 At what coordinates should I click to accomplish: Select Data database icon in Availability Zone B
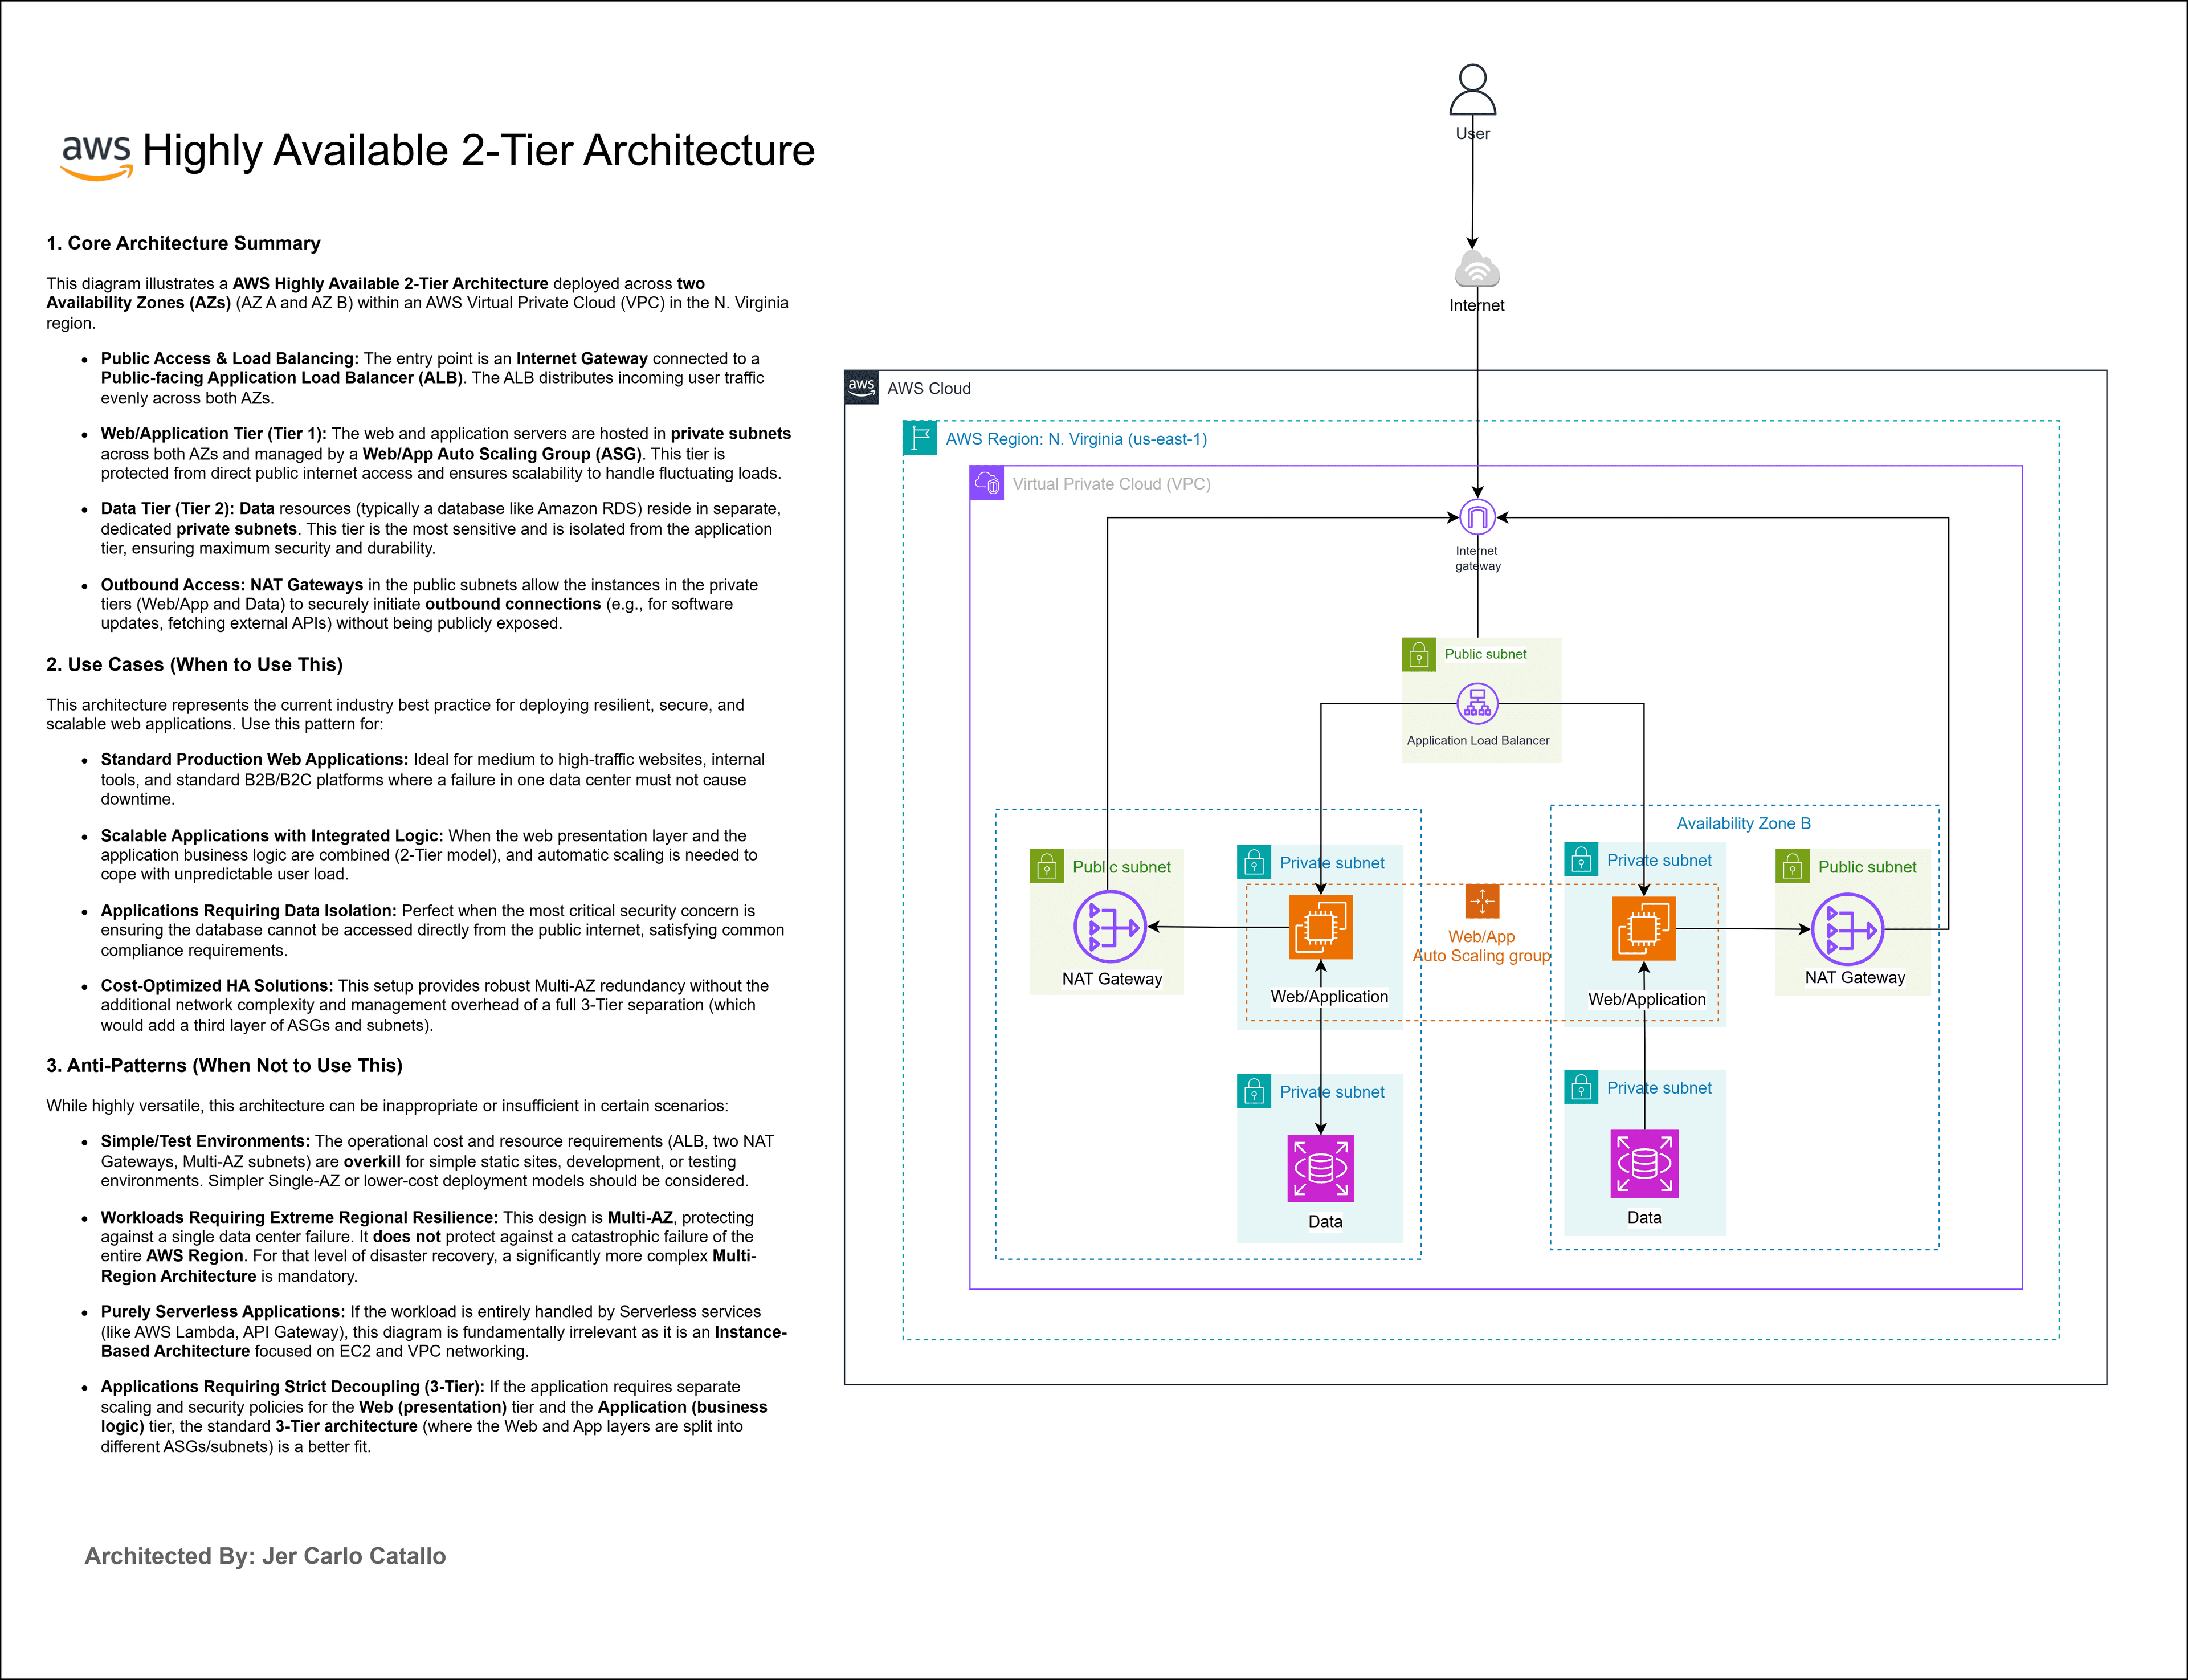click(1644, 1163)
